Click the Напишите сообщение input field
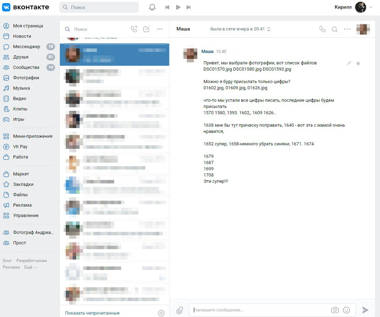 [x=260, y=310]
